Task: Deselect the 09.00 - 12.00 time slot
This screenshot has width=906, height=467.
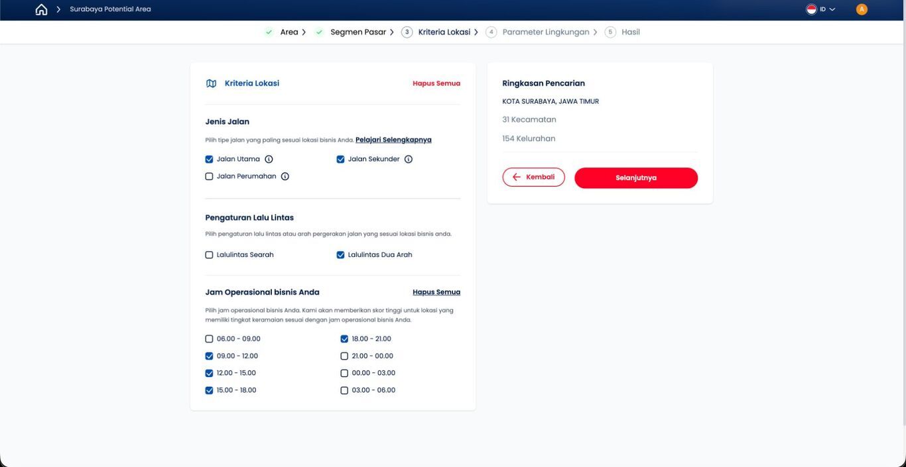Action: tap(209, 356)
